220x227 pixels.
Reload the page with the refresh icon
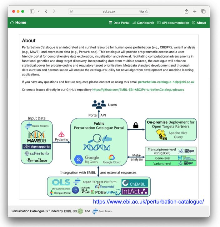tap(147, 12)
